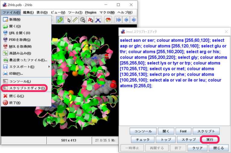Choose 新規(N) from the File menu

click(x=26, y=19)
